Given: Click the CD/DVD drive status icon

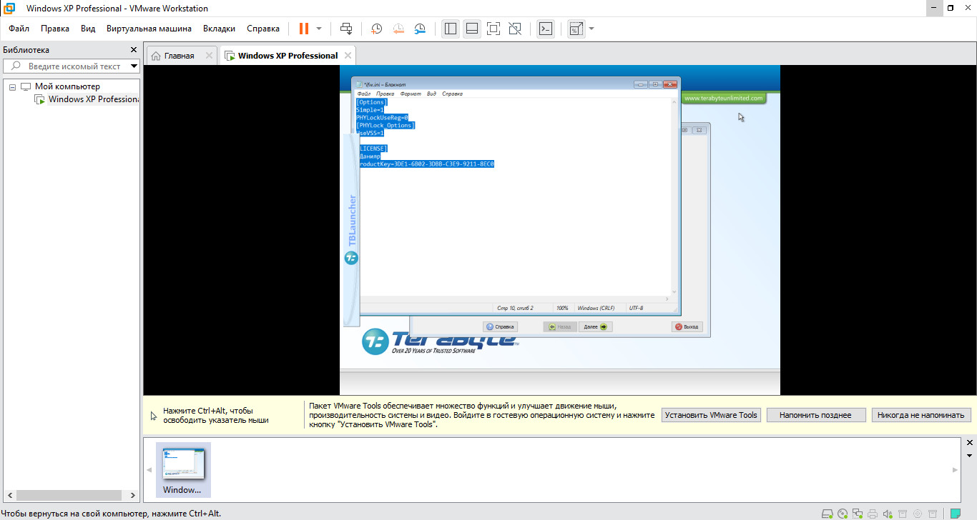Looking at the screenshot, I should pyautogui.click(x=843, y=513).
